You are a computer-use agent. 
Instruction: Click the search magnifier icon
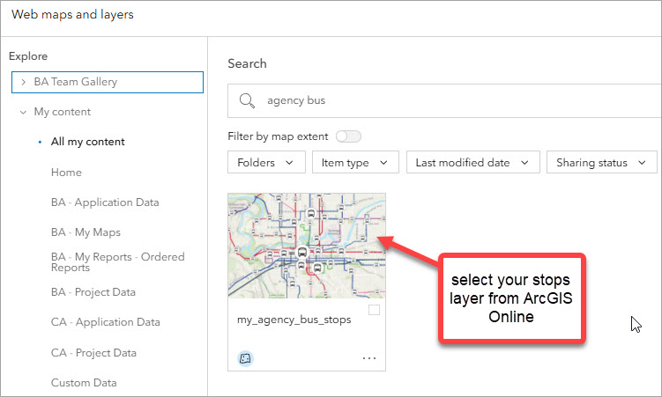[247, 100]
